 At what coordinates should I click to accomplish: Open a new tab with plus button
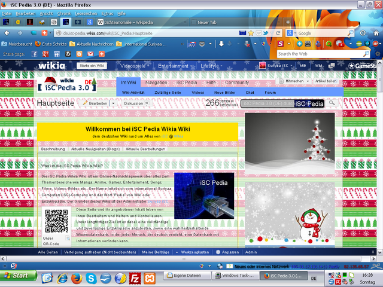288,22
